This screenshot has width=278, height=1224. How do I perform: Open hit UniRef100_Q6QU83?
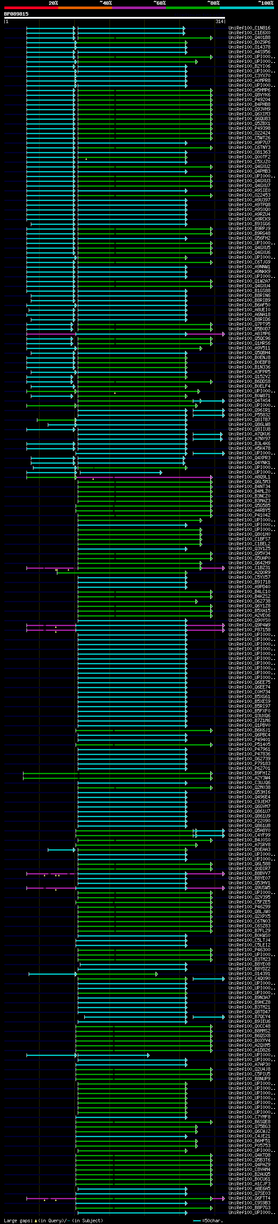pyautogui.click(x=249, y=119)
